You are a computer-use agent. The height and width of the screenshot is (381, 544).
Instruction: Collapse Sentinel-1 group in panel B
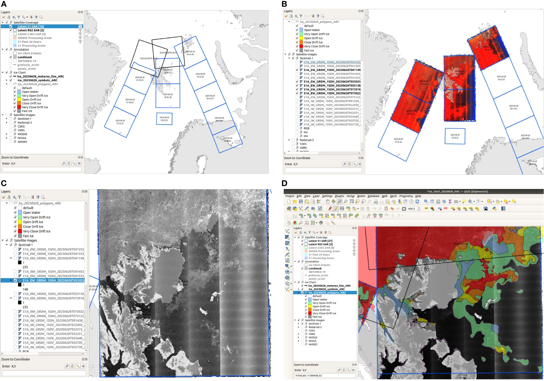pyautogui.click(x=289, y=58)
